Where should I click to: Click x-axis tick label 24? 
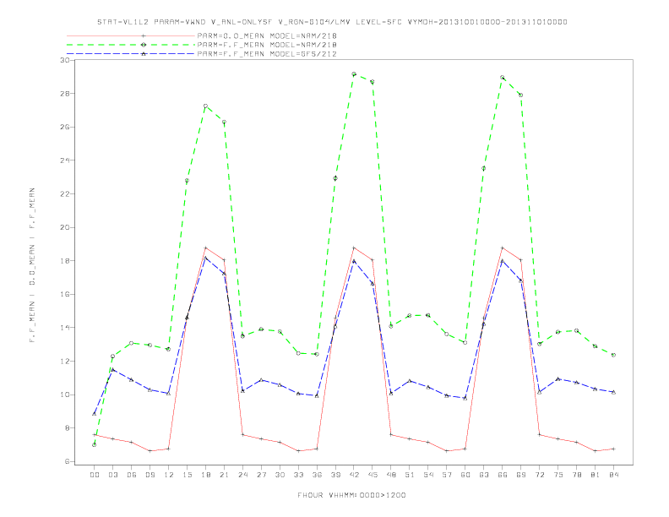pos(242,475)
